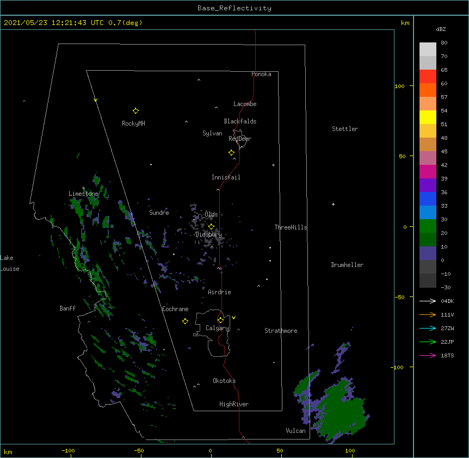Click the ThreeHills label
The width and height of the screenshot is (469, 458).
click(291, 227)
